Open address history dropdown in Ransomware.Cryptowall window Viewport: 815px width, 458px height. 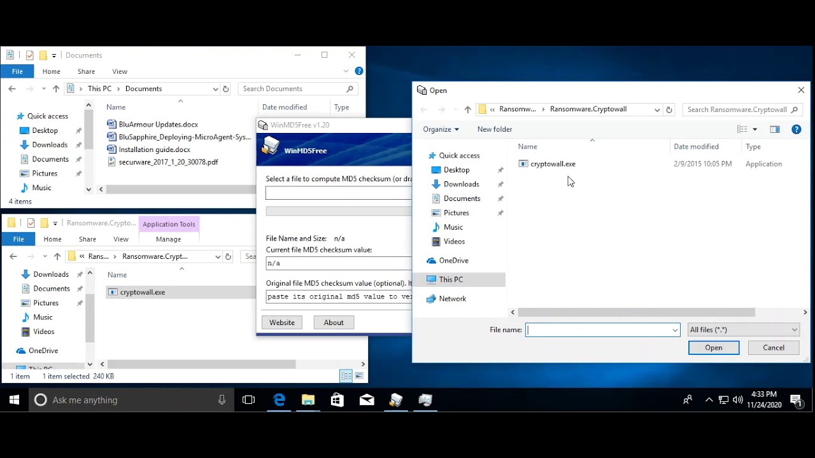(x=218, y=256)
